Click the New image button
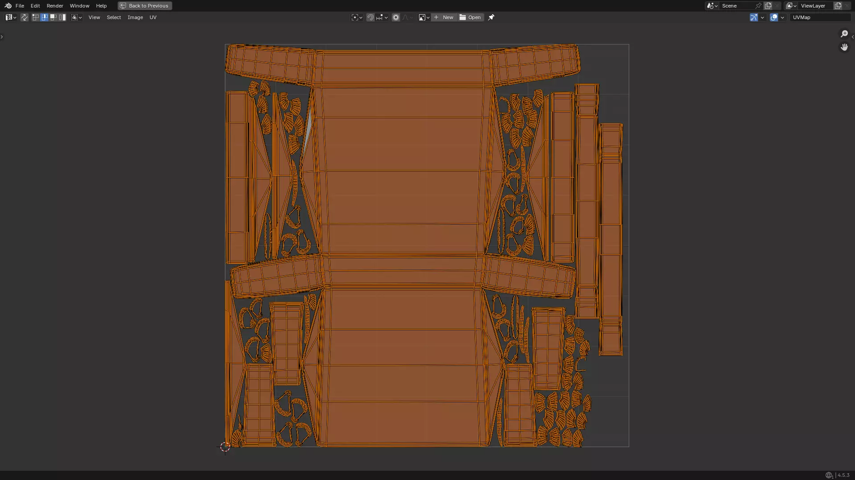The width and height of the screenshot is (855, 480). 444,17
